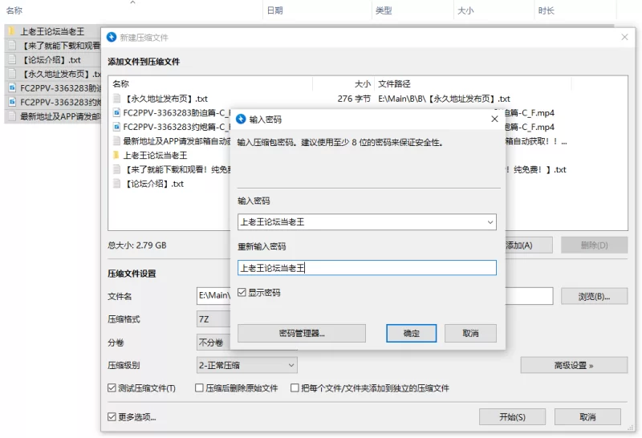Toggle 测试压缩文件(T) checkbox

(x=112, y=387)
